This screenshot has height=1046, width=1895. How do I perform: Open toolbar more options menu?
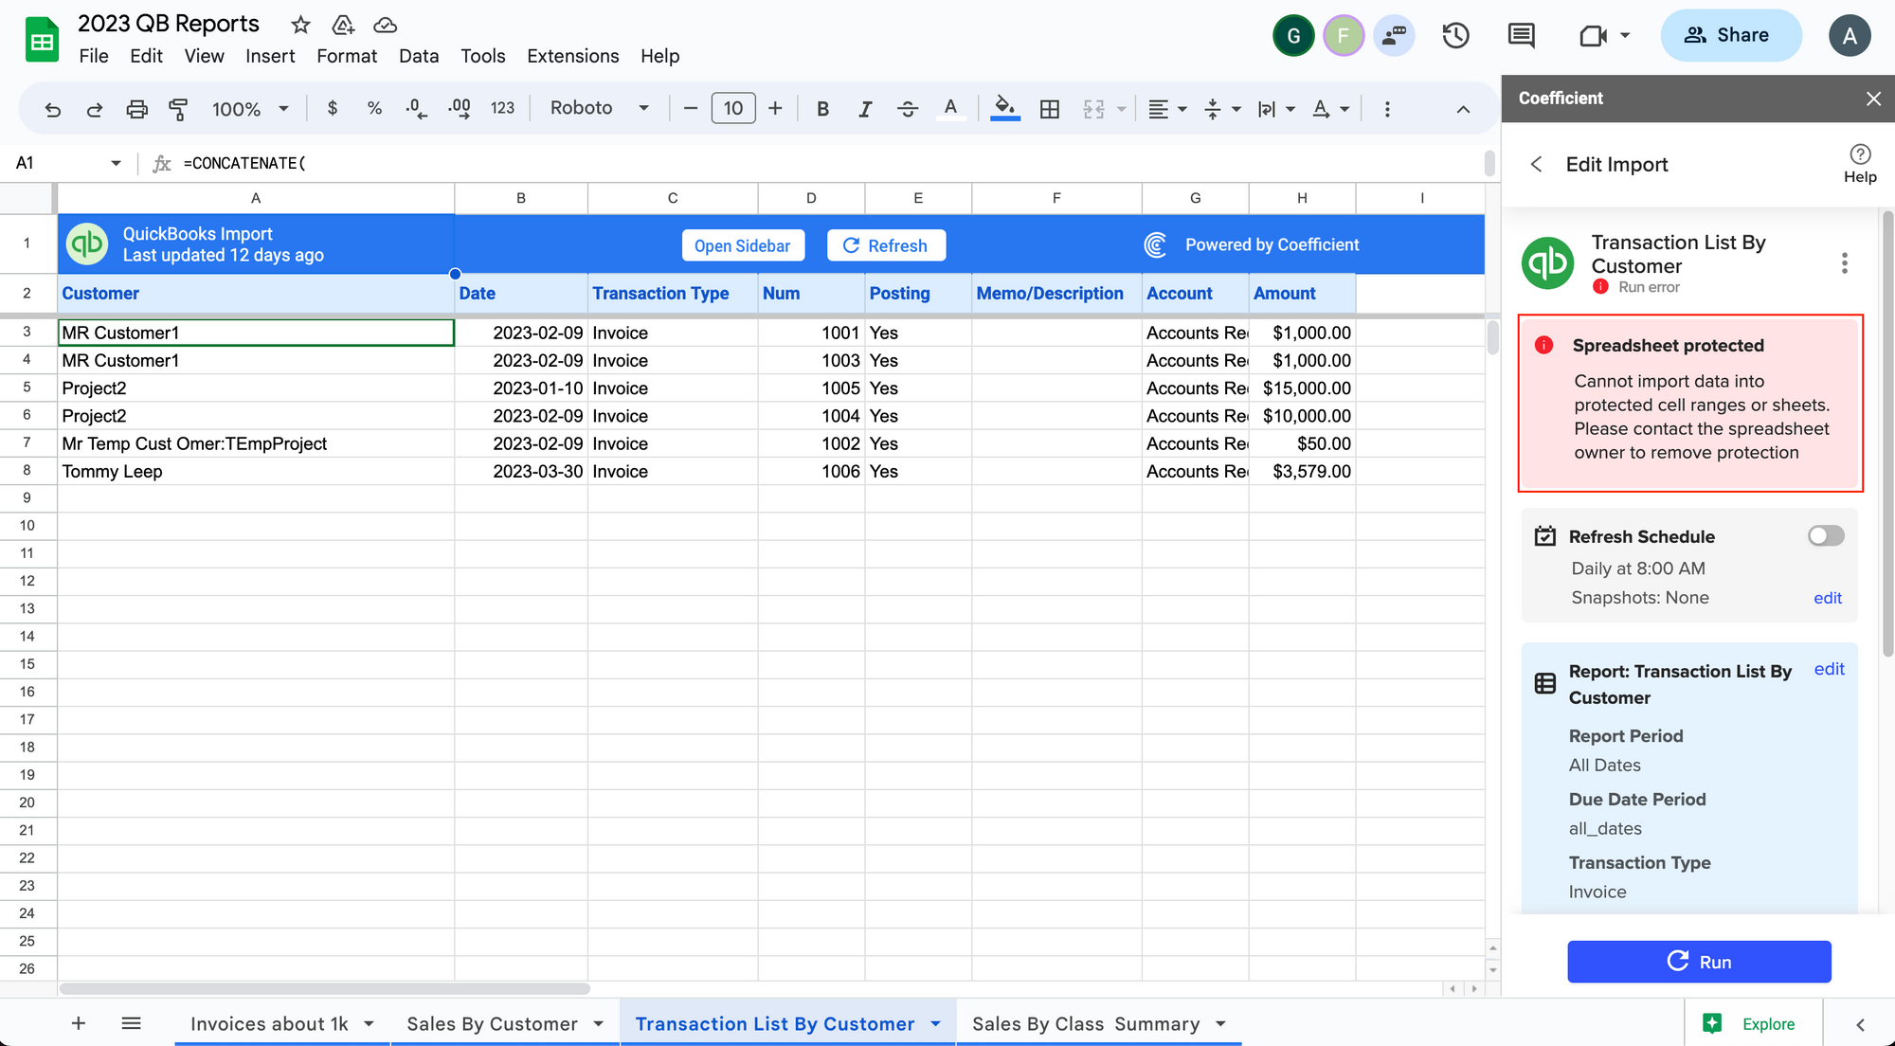point(1387,109)
